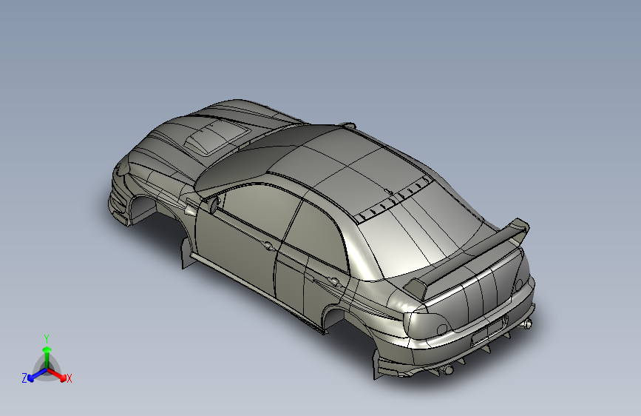Click the green Y axis arrow of the triad
Viewport: 641px width, 416px height.
point(47,357)
